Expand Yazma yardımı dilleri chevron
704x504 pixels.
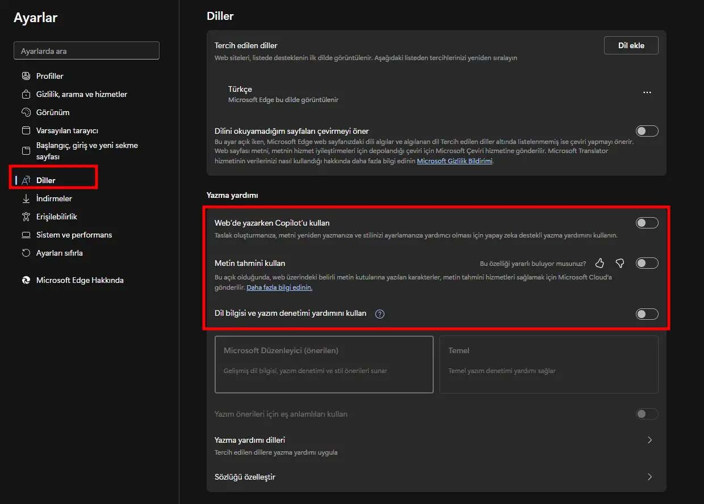[x=650, y=440]
